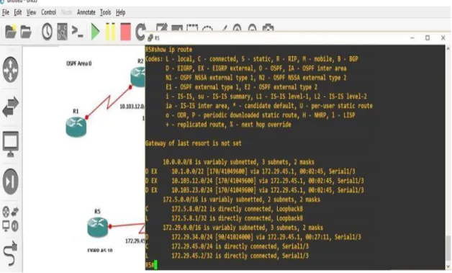This screenshot has width=452, height=273.
Task: Open the snapshot manager clock icon
Action: pyautogui.click(x=47, y=32)
